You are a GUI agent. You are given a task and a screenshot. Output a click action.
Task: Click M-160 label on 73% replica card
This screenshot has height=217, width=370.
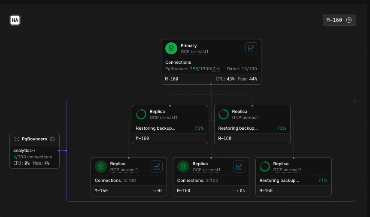point(224,138)
